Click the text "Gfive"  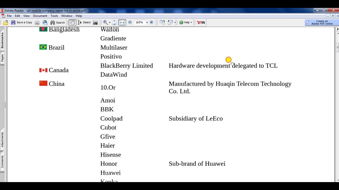108,136
